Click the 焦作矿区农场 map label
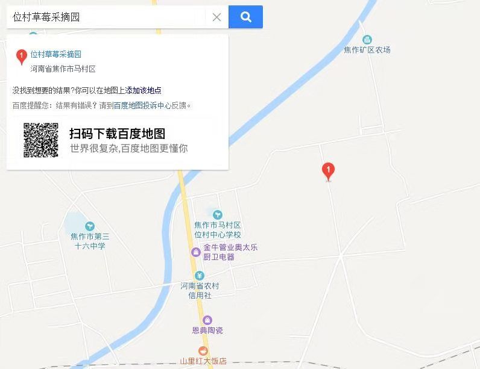Screen dimensions: 480x369 367,50
